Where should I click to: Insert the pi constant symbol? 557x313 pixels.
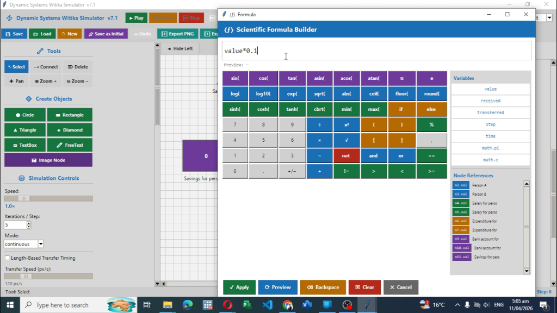401,78
